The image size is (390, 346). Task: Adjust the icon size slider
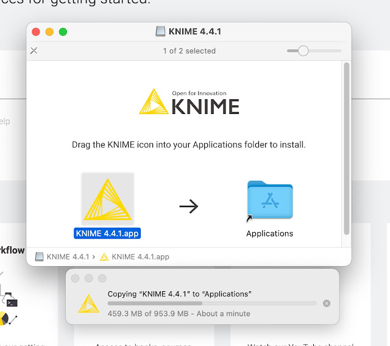303,51
